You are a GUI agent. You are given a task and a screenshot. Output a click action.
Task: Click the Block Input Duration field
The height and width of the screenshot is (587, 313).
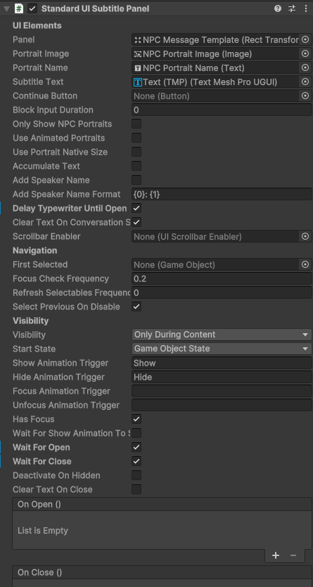(x=222, y=110)
